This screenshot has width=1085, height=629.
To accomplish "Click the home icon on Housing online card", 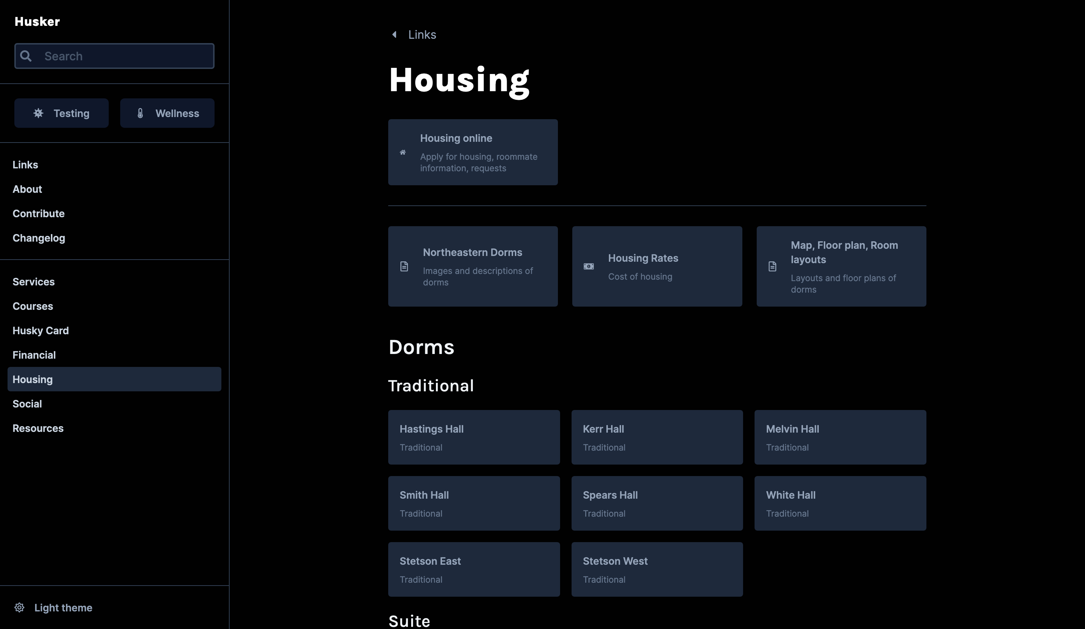I will tap(403, 152).
